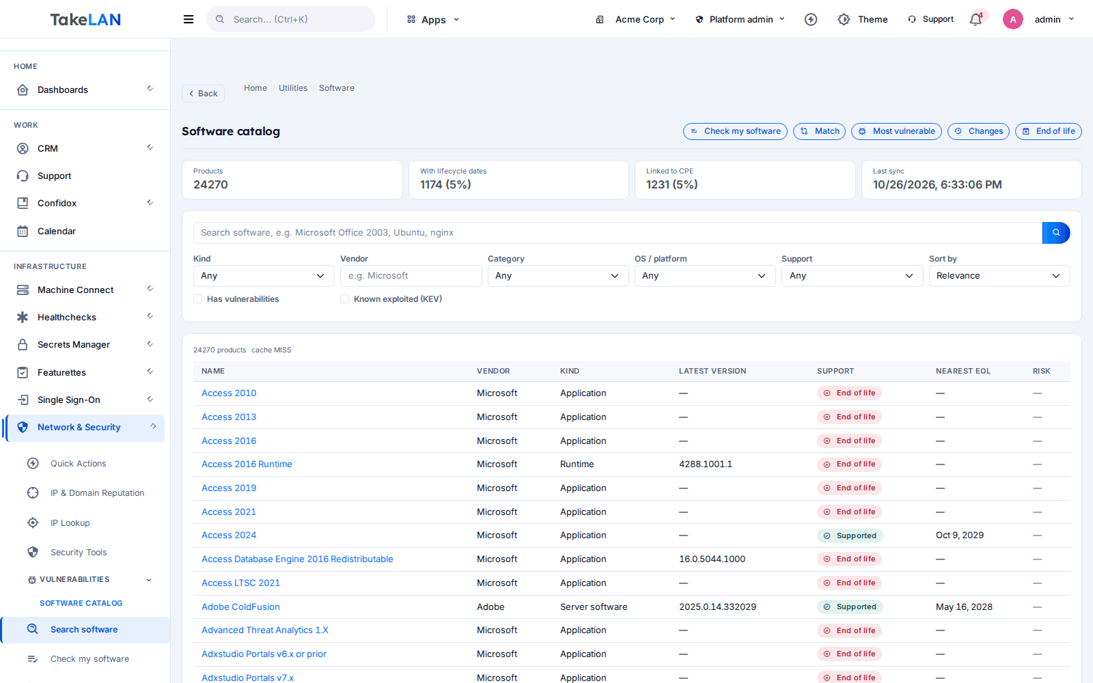This screenshot has height=683, width=1093.
Task: Click the Changes button
Action: [x=978, y=131]
